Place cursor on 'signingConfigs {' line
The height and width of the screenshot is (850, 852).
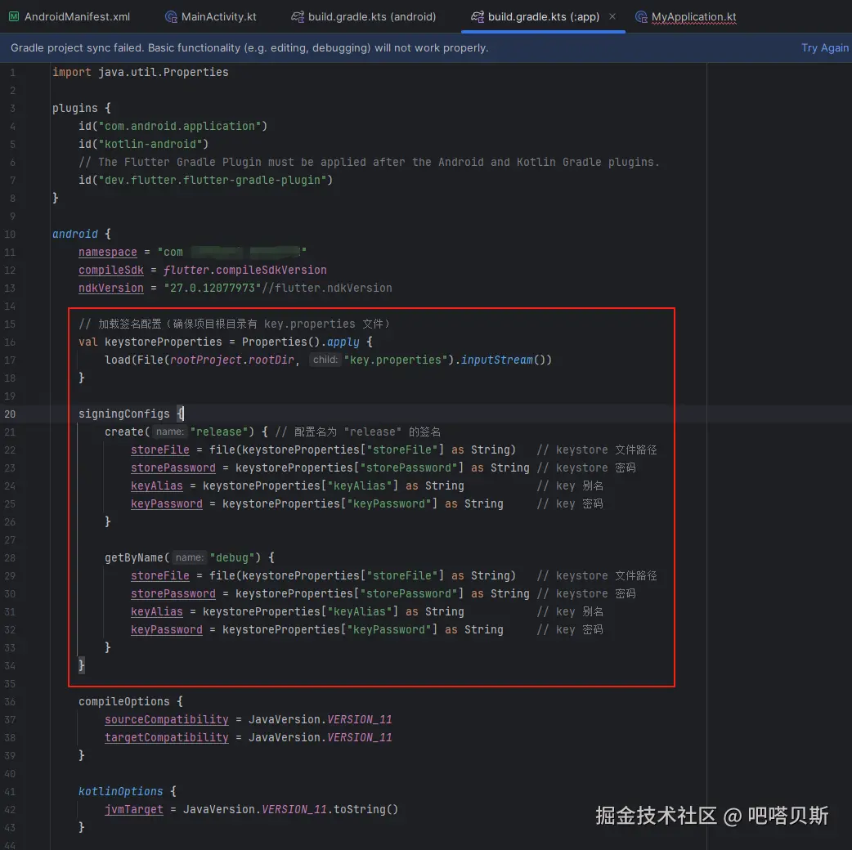pyautogui.click(x=131, y=414)
